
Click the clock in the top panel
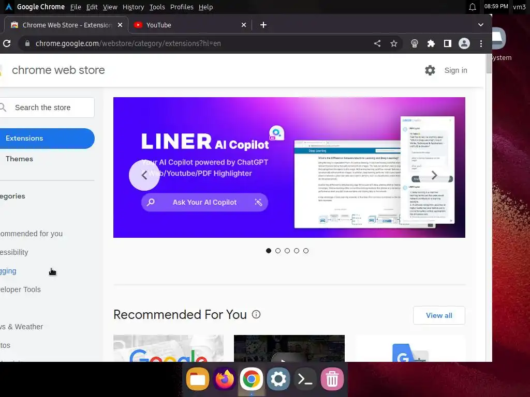click(496, 6)
